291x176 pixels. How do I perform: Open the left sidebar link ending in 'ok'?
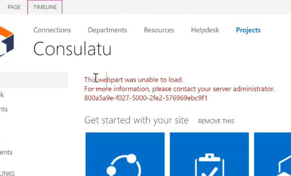[x=2, y=94]
